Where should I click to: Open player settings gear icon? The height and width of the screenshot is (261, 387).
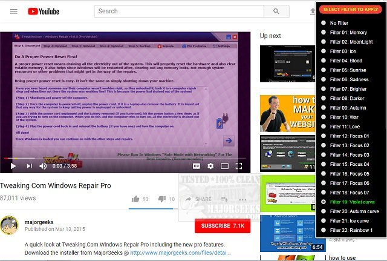(210, 166)
